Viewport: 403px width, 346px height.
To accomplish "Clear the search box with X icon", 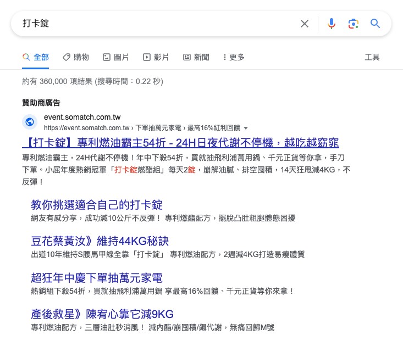I will (x=305, y=24).
